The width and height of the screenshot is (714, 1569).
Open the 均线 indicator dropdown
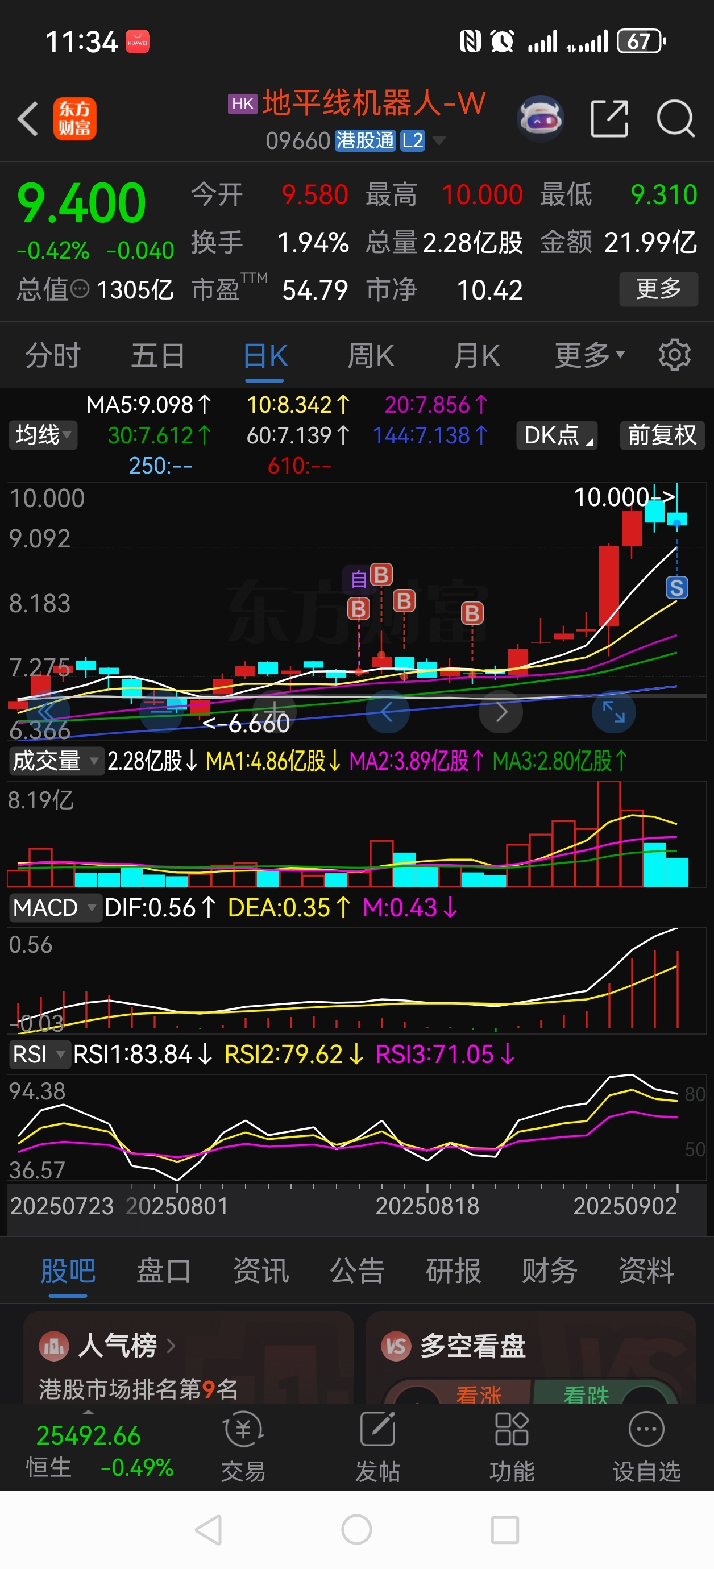43,435
